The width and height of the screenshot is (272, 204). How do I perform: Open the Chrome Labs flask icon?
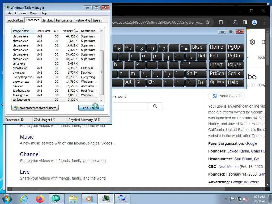pos(235,22)
